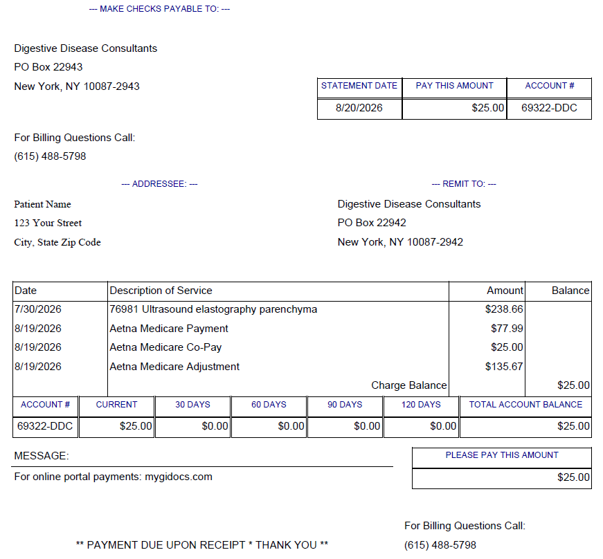Select remit address 'PO Box 22942'
The image size is (603, 559).
tap(372, 223)
